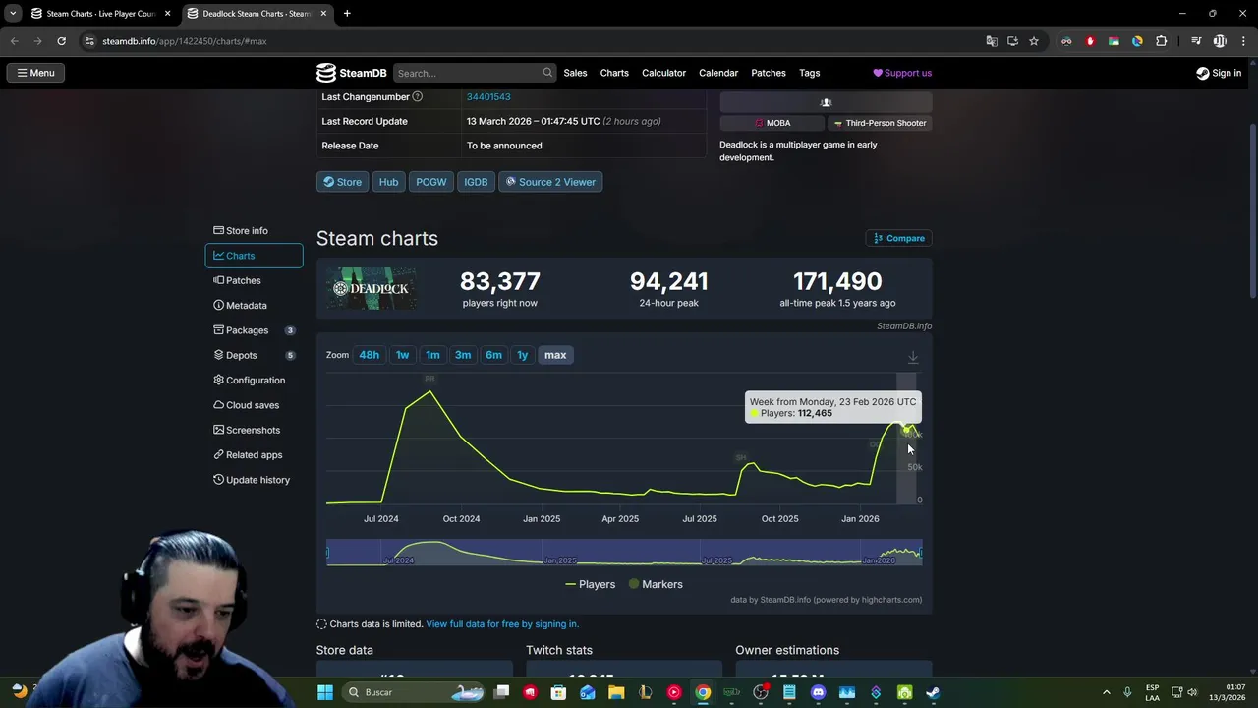1258x708 pixels.
Task: Click the Sign in button
Action: (x=1219, y=73)
